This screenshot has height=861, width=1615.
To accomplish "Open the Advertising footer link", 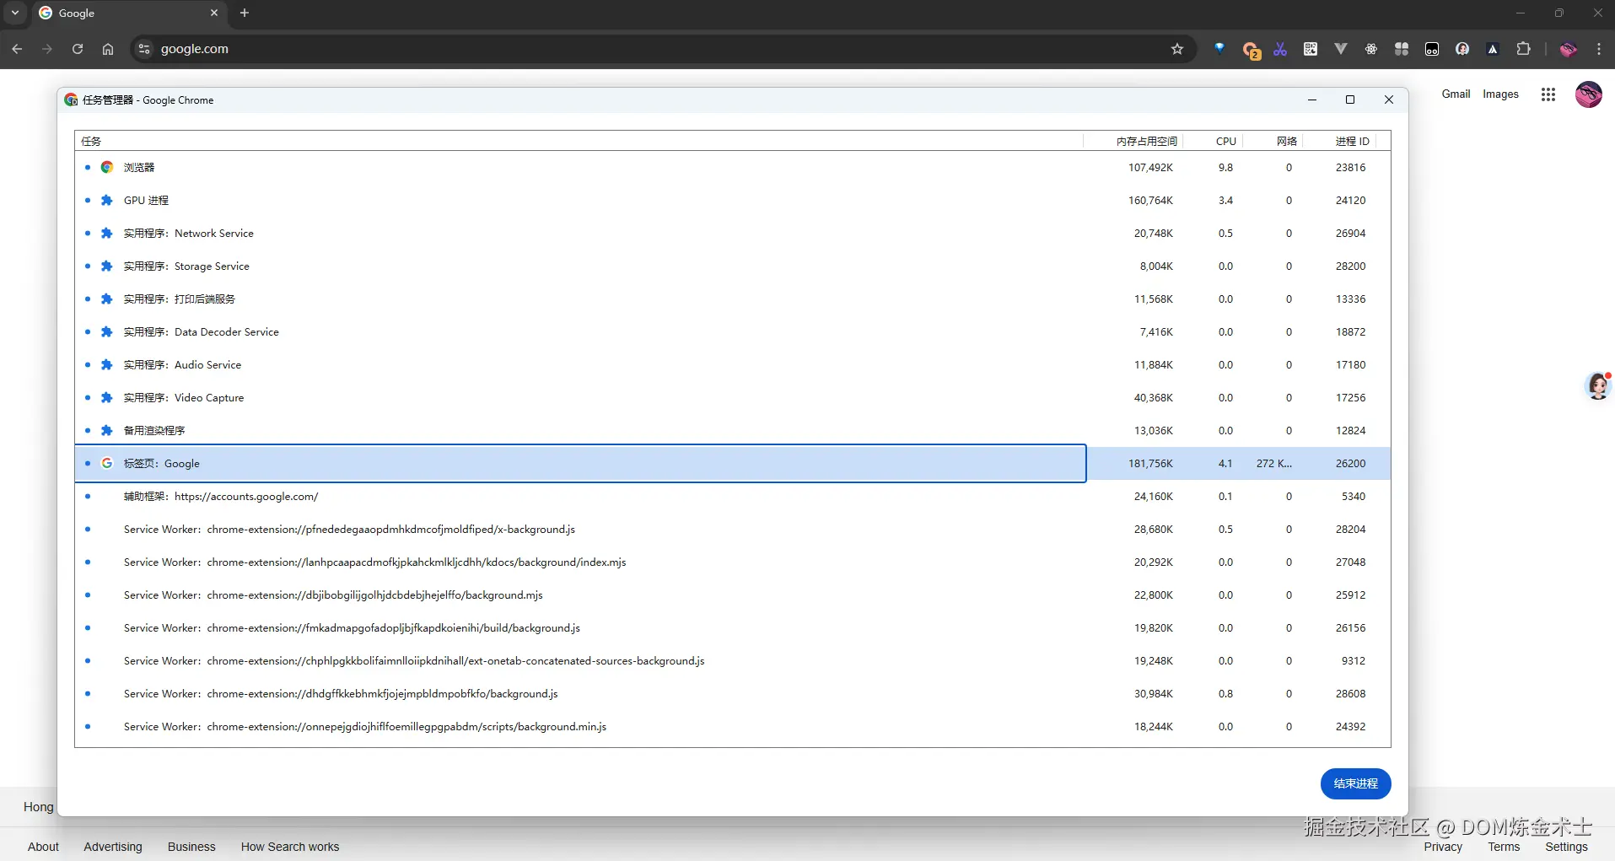I will 113,847.
